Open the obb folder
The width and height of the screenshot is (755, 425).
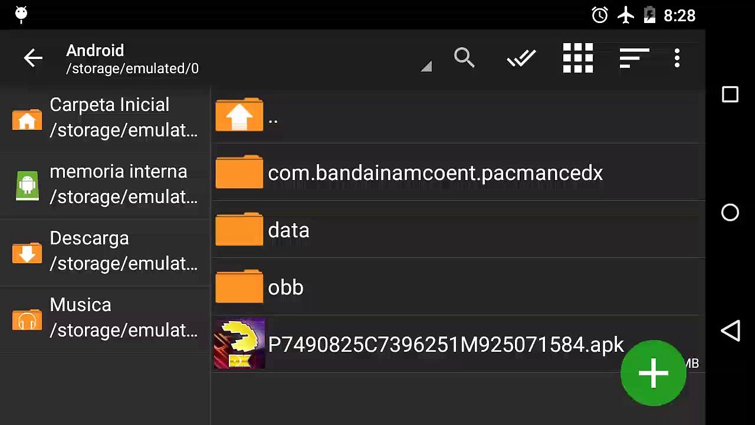285,287
